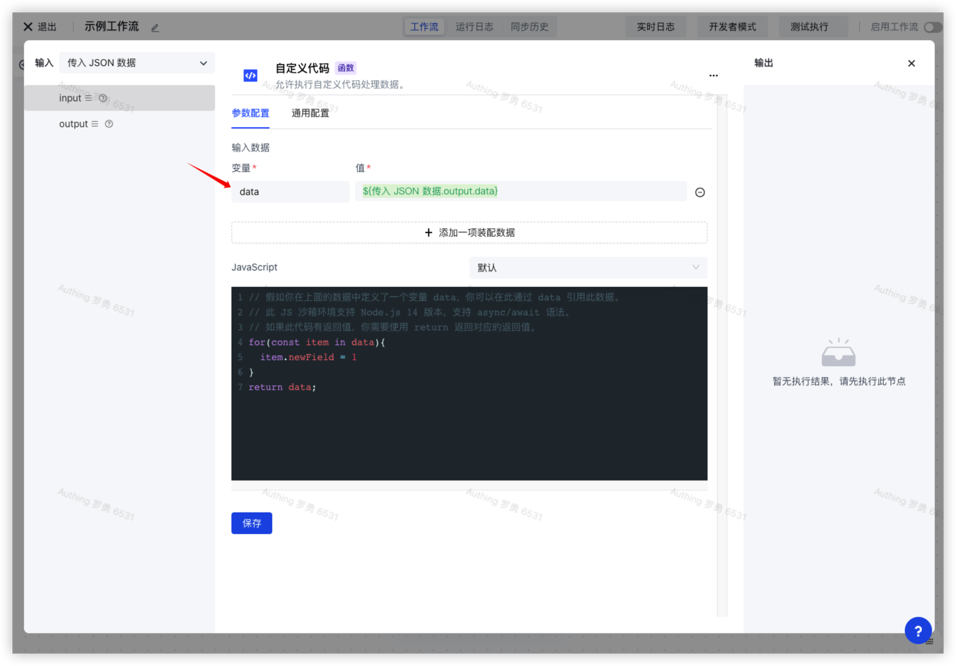
Task: Click the pencil edit workflow name icon
Action: coord(155,28)
